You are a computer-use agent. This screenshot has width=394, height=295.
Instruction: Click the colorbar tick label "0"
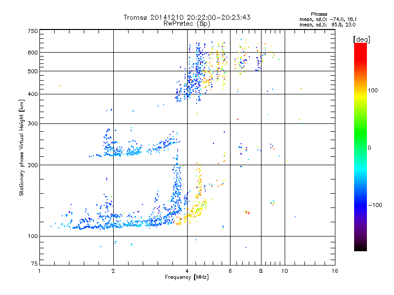(369, 147)
